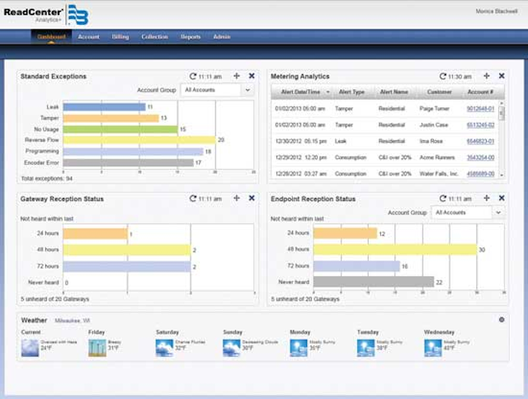Open account link for Ima Rose
This screenshot has width=528, height=399.
[480, 141]
